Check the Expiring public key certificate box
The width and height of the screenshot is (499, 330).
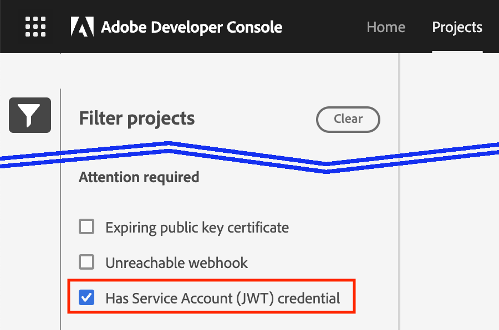[86, 226]
